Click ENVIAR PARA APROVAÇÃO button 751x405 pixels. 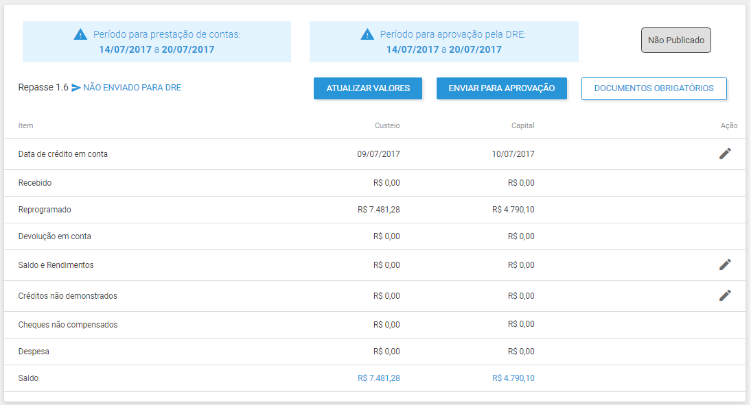tap(501, 88)
